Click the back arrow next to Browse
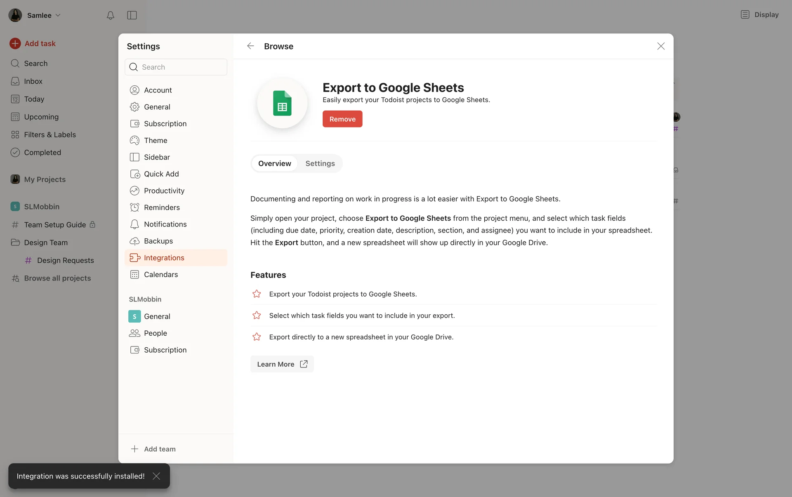The height and width of the screenshot is (497, 792). [x=250, y=46]
